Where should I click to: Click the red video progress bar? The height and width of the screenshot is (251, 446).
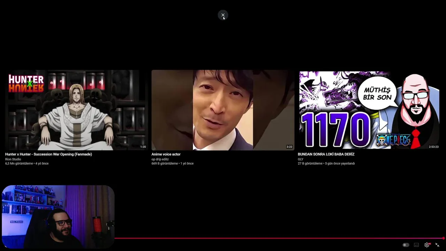coord(279,238)
